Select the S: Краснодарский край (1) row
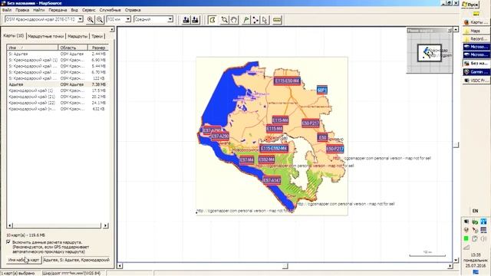Image resolution: width=491 pixels, height=276 pixels. pyautogui.click(x=58, y=60)
